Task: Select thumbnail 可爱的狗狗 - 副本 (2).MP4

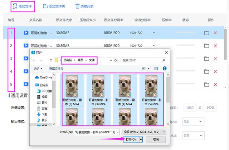Action: pyautogui.click(x=72, y=90)
